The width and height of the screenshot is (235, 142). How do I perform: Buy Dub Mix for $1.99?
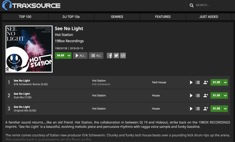pos(216,96)
